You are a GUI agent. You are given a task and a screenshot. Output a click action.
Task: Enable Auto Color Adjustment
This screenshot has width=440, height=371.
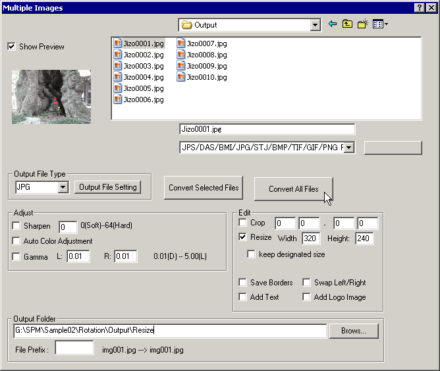(16, 241)
